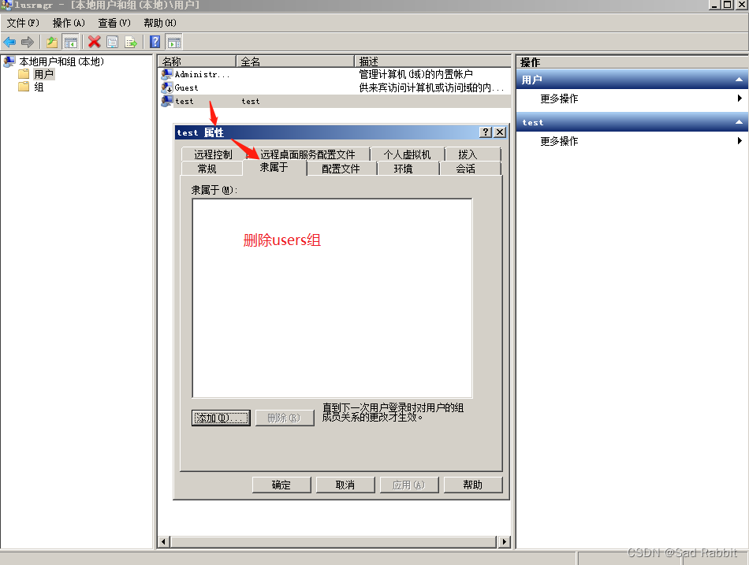
Task: Click the red X Delete toolbar icon
Action: 94,42
